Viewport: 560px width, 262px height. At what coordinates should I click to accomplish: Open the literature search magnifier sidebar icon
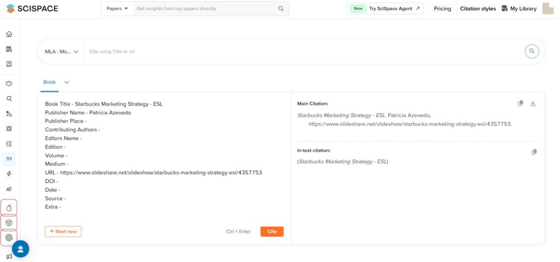(x=9, y=98)
